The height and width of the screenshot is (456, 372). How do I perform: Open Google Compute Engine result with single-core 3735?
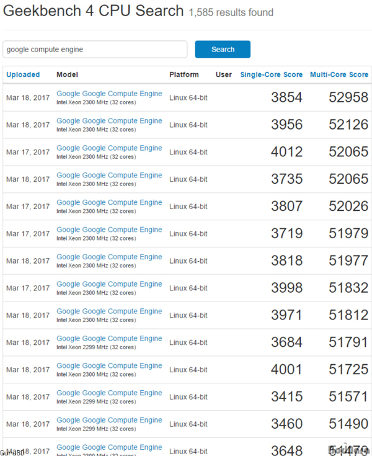(x=109, y=175)
